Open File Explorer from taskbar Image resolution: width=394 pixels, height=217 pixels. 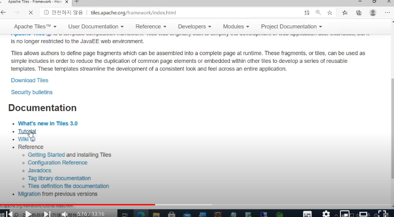pyautogui.click(x=156, y=214)
